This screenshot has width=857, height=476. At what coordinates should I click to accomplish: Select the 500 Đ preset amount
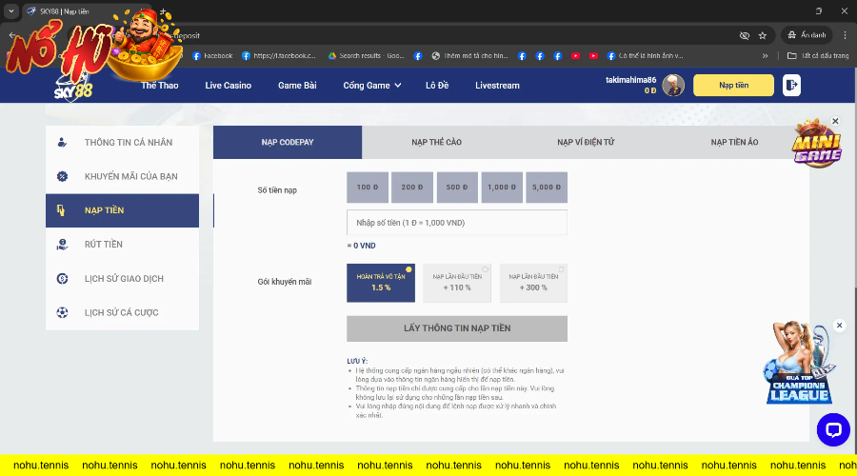(457, 188)
